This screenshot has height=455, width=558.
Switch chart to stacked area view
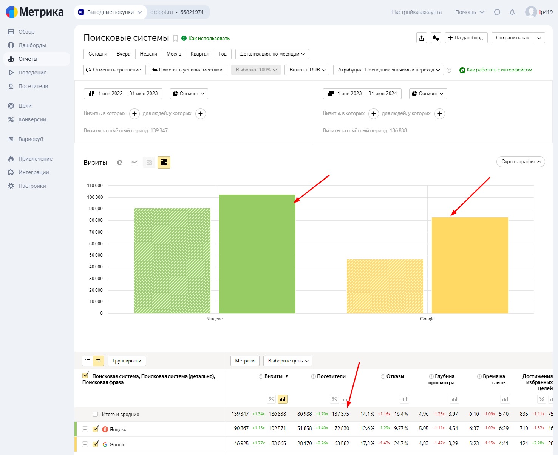(149, 162)
